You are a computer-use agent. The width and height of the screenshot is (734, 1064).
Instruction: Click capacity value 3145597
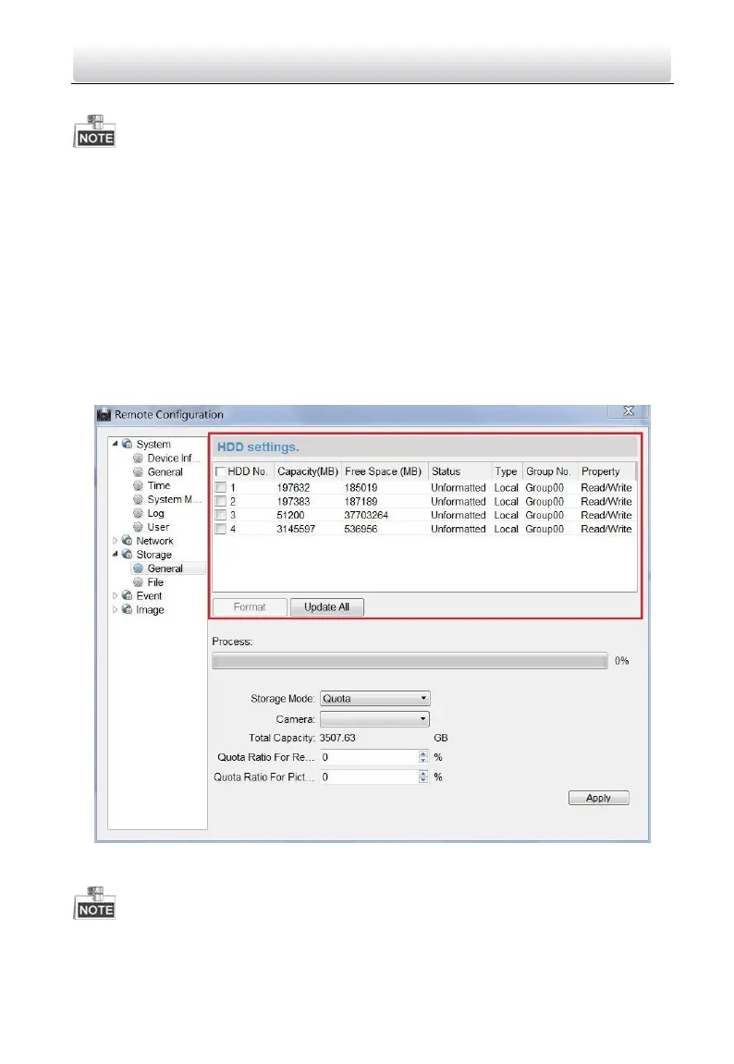pyautogui.click(x=296, y=529)
